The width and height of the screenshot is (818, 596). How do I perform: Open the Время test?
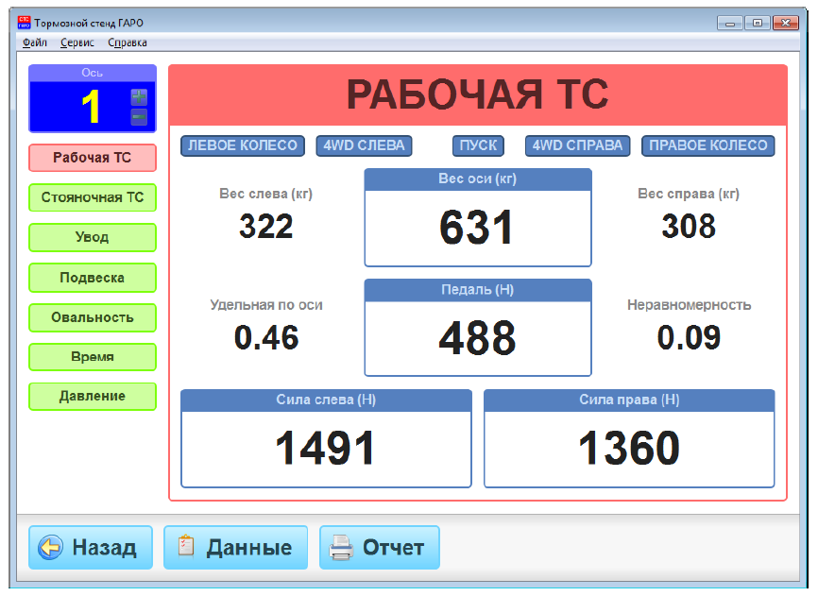(92, 357)
